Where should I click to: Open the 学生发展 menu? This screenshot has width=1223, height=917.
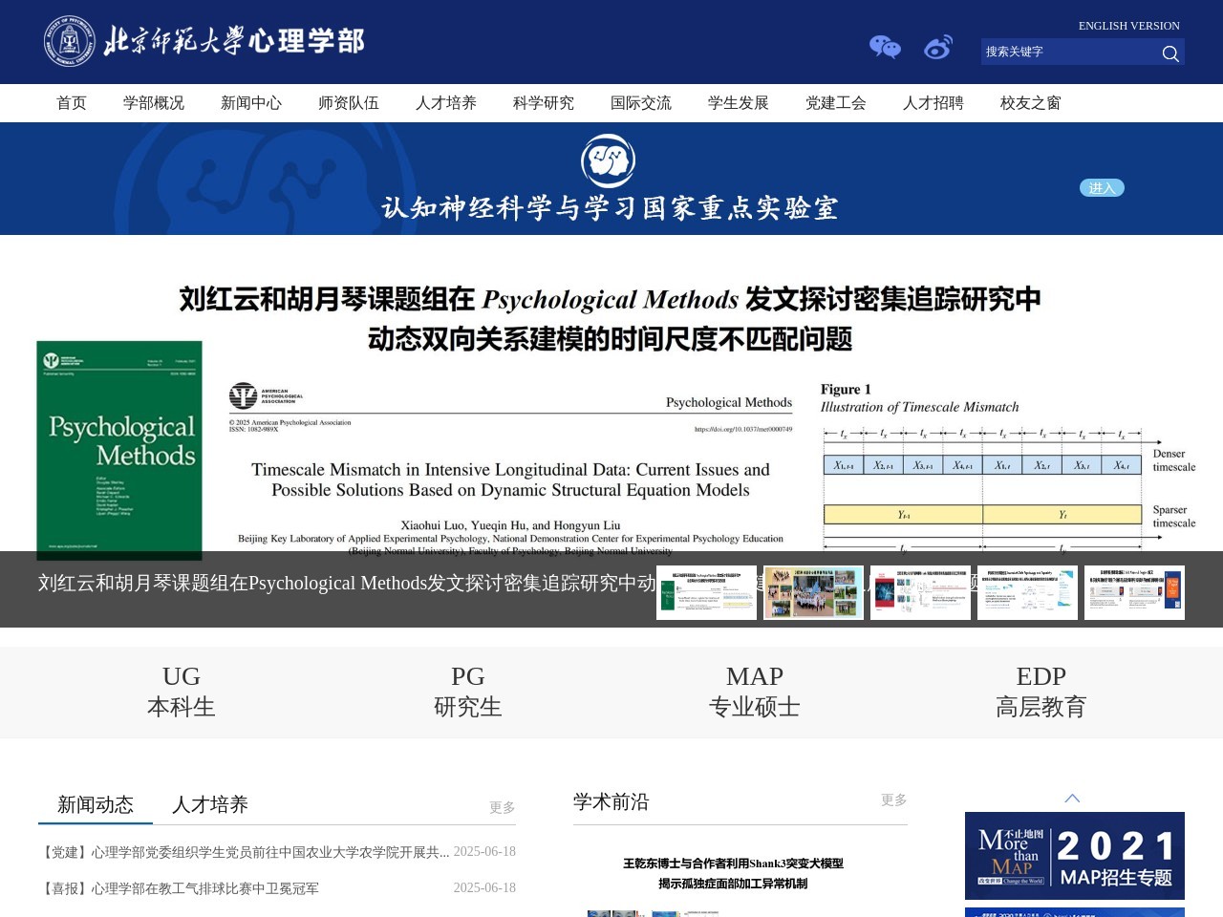pos(739,103)
